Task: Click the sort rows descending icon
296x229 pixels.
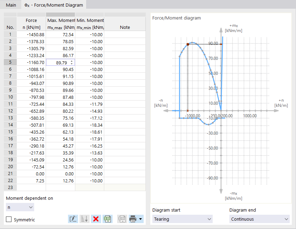Action: pos(84,219)
